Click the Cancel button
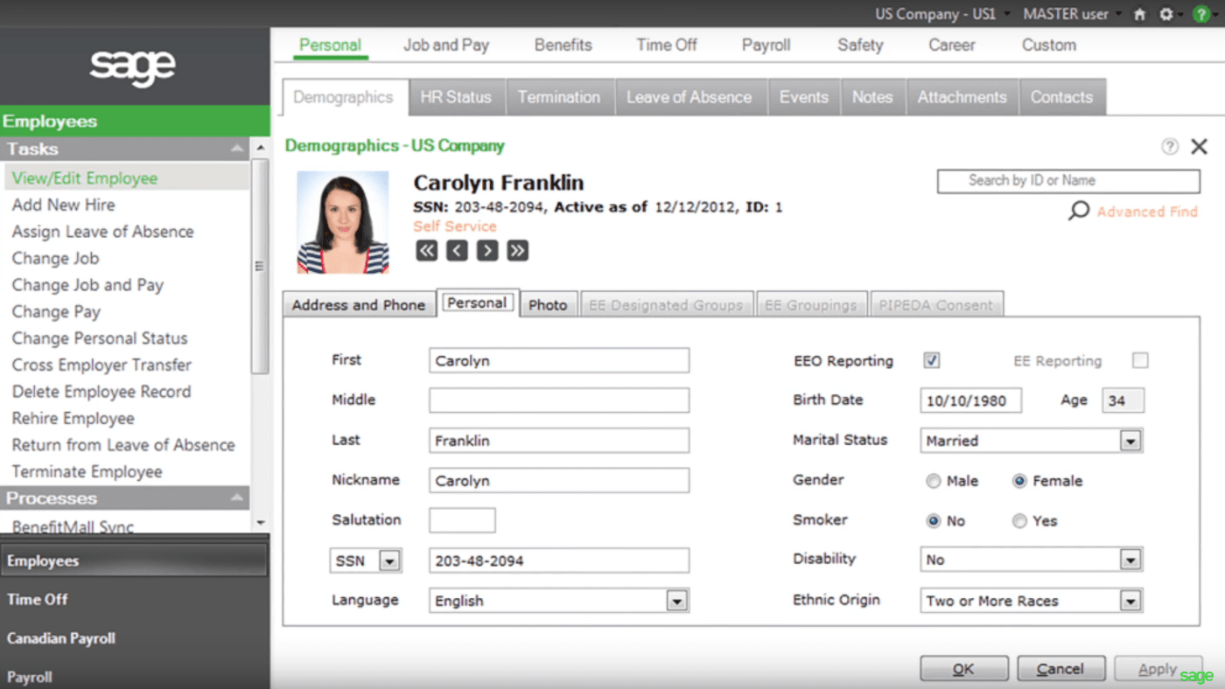Image resolution: width=1225 pixels, height=689 pixels. pos(1060,669)
